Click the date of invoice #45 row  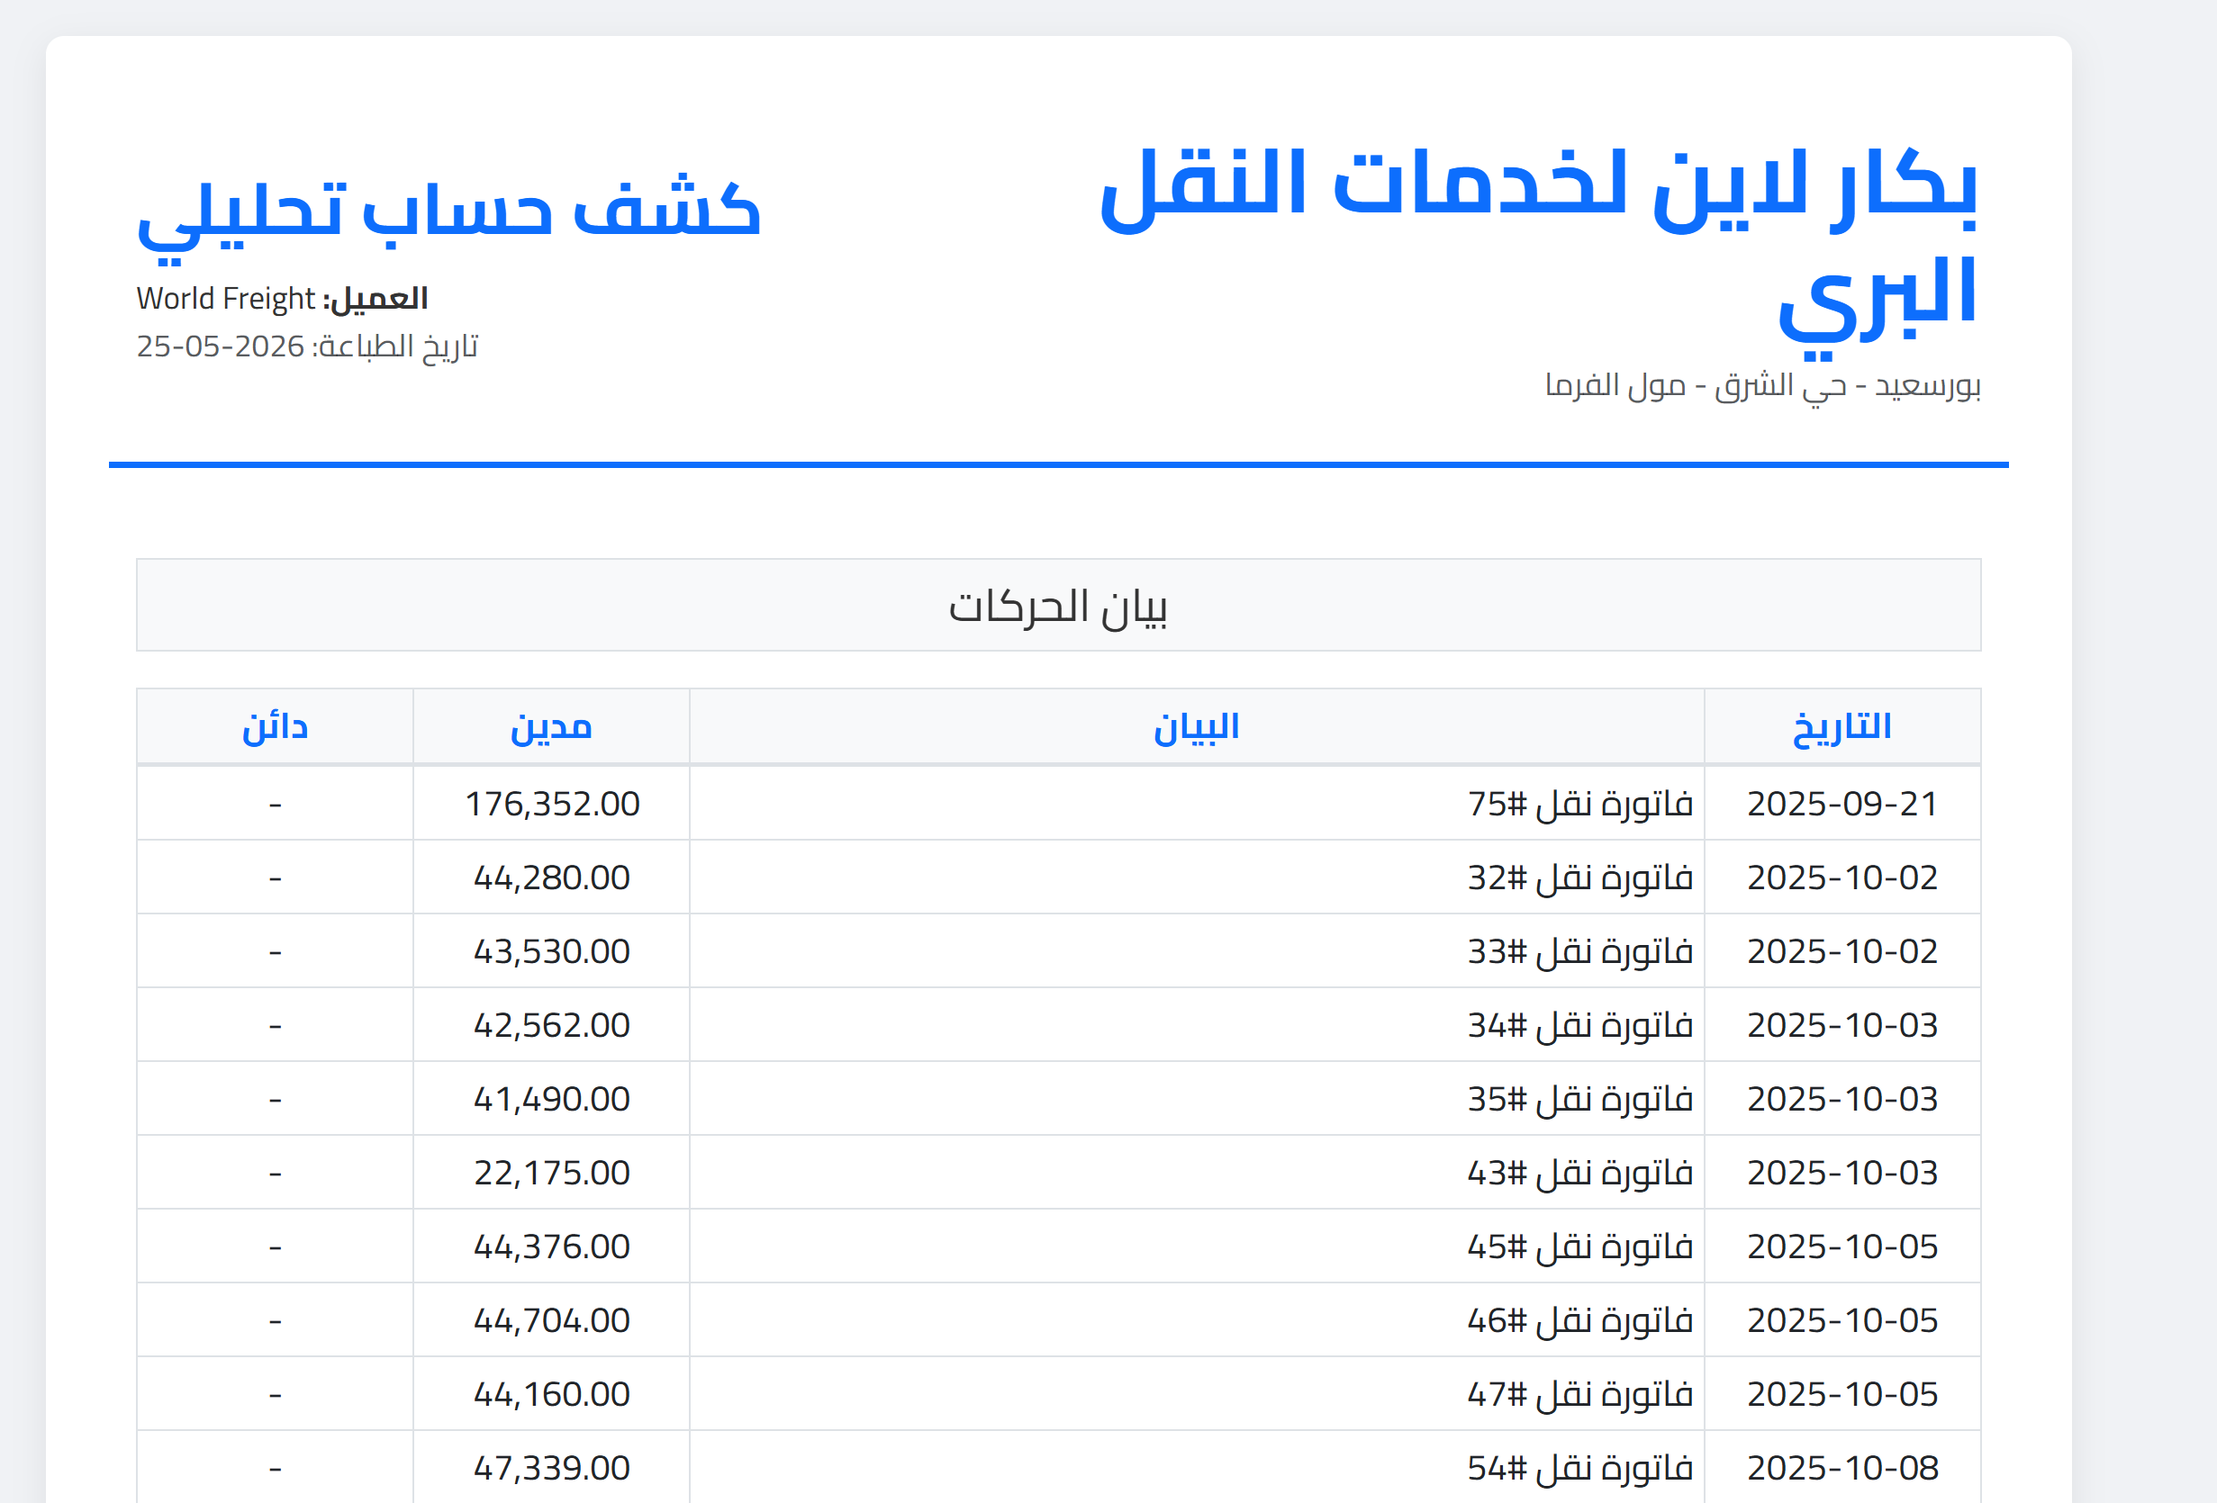(x=1842, y=1246)
